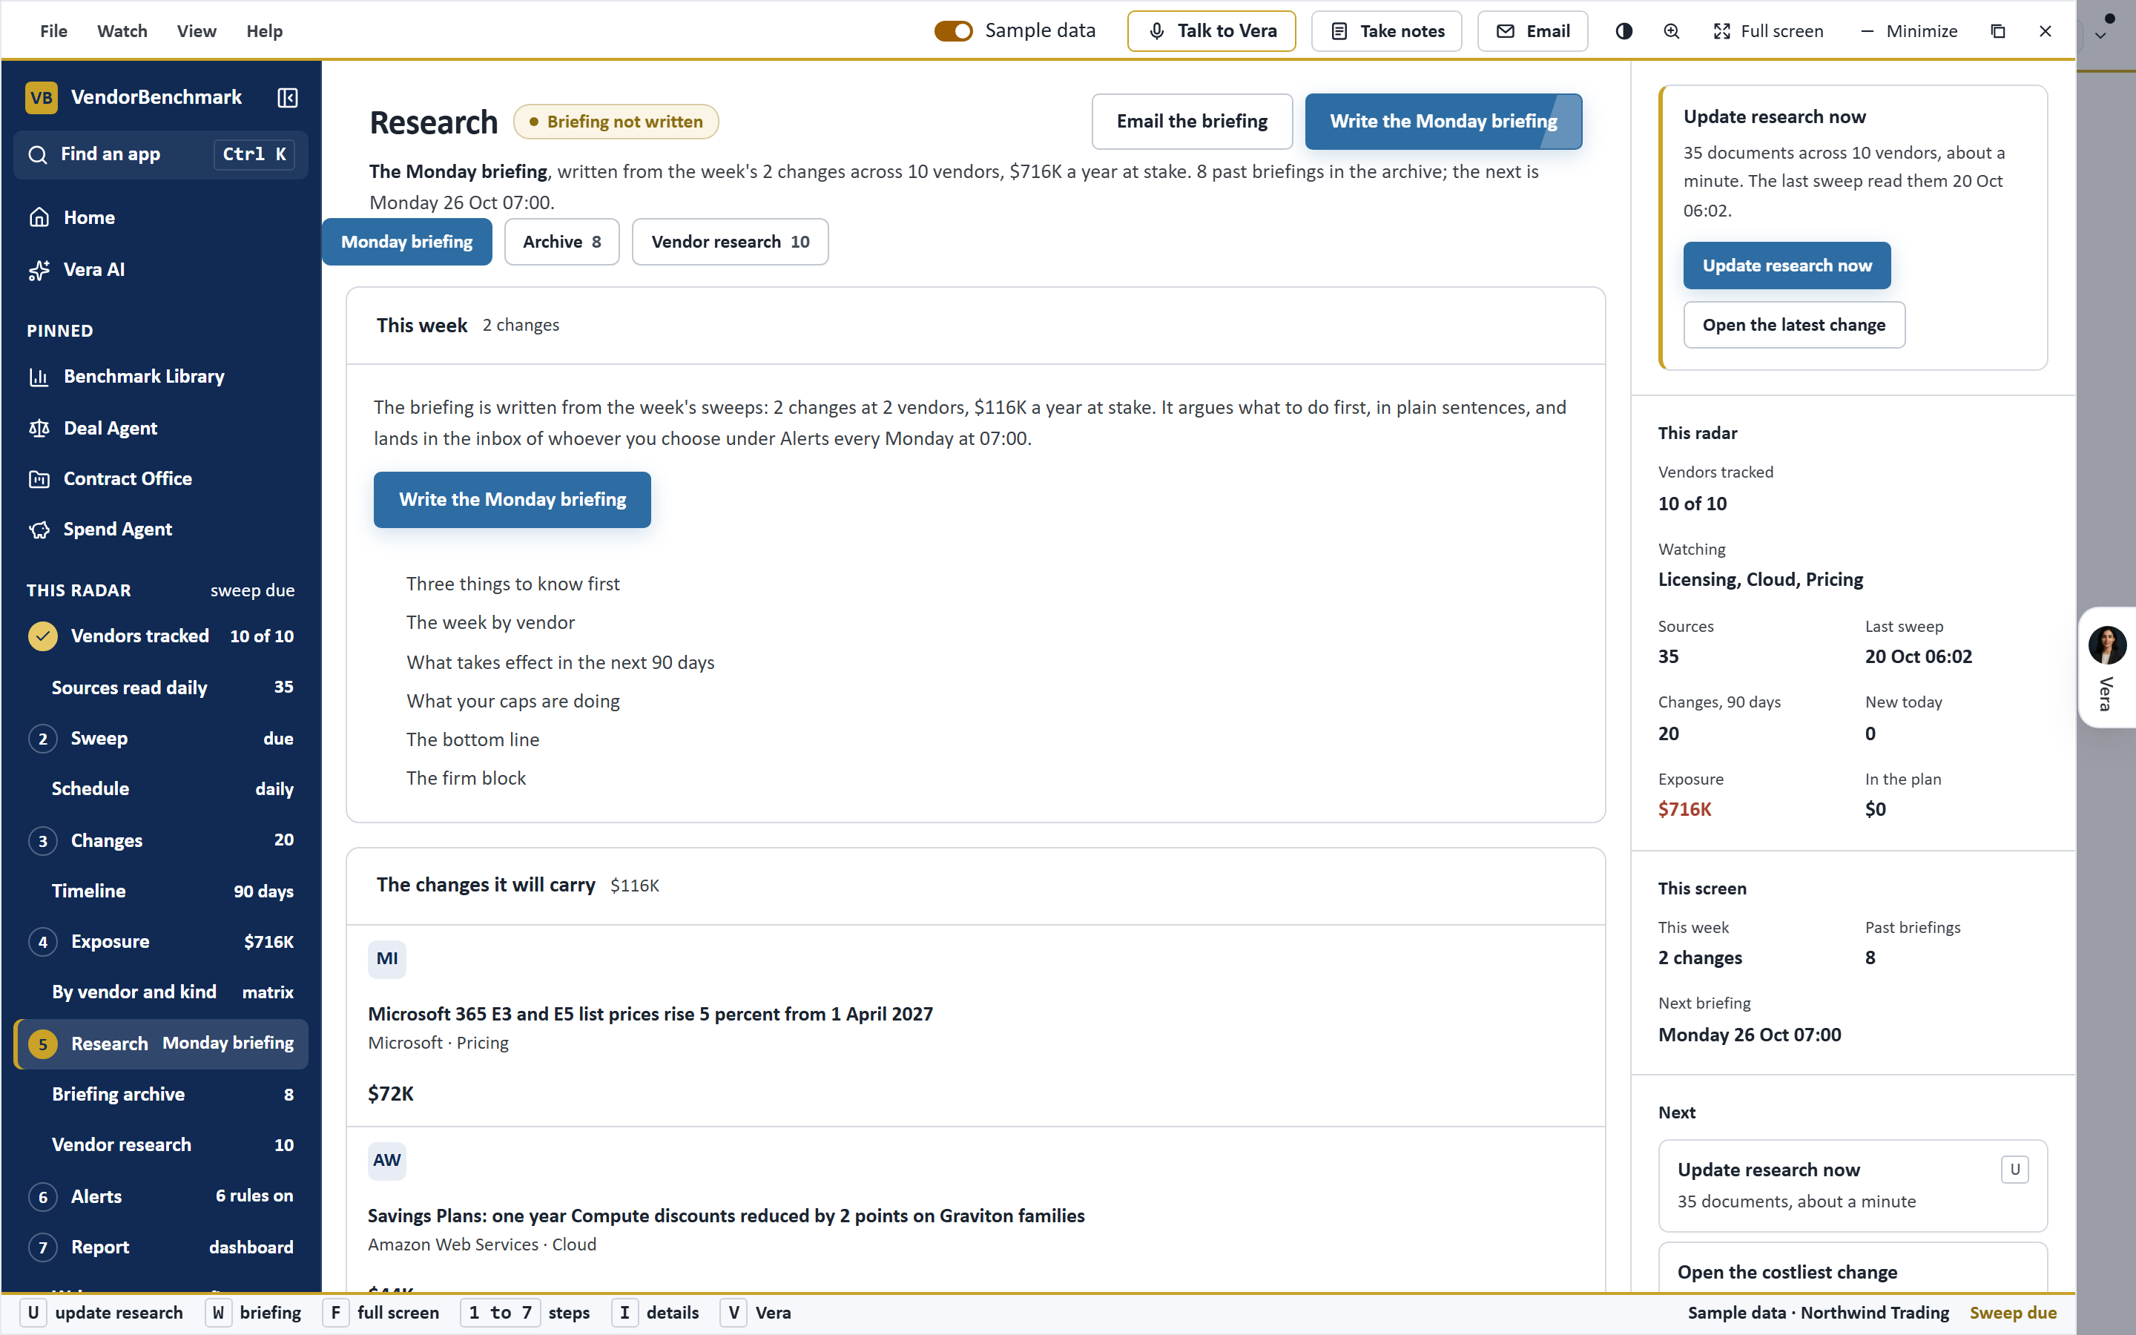
Task: Click The bottom line outline item
Action: tap(472, 740)
